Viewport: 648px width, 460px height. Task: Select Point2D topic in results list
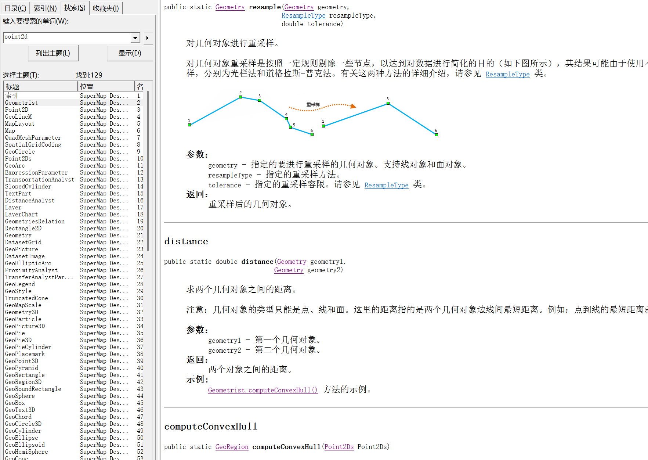tap(17, 109)
